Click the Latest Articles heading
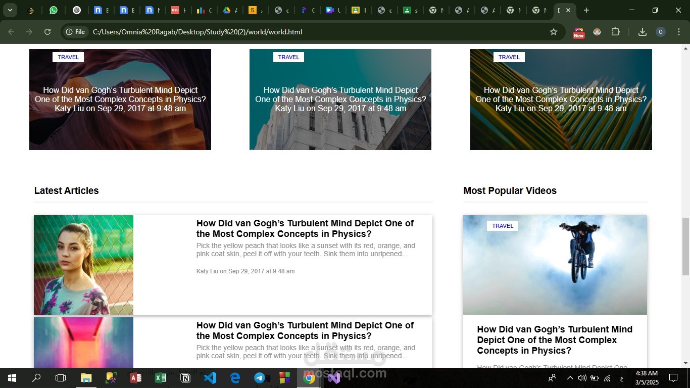Screen dimensions: 690x388 (x=66, y=190)
